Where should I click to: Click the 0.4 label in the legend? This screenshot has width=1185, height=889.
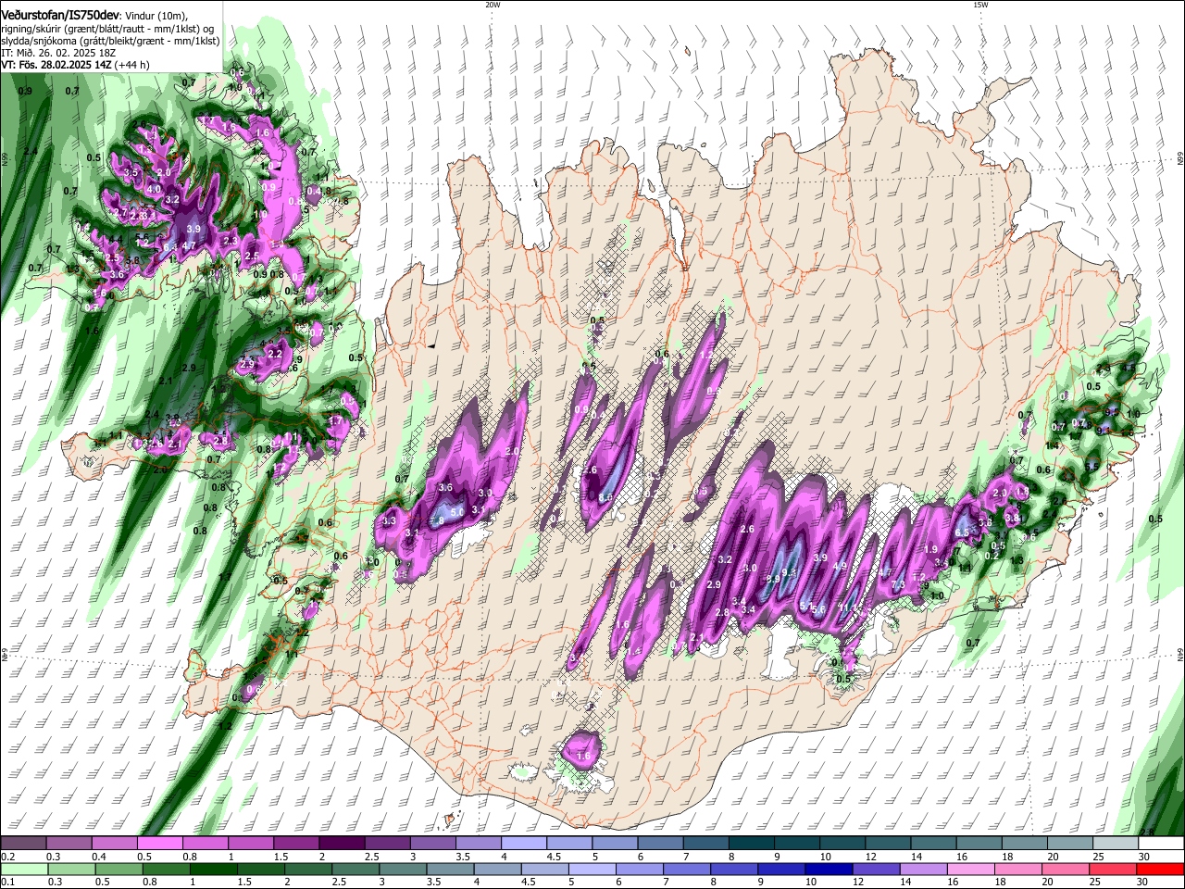pyautogui.click(x=98, y=857)
